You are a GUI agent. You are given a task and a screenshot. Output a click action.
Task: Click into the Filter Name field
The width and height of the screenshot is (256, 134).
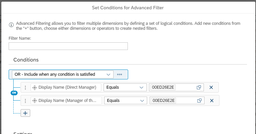(x=68, y=46)
